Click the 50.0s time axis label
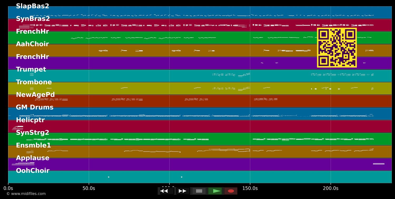This screenshot has height=199, width=395. click(x=89, y=188)
